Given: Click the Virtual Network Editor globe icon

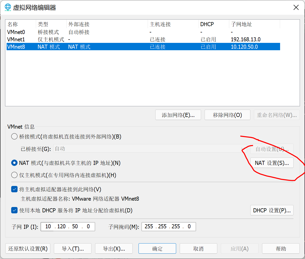Looking at the screenshot, I should click(x=8, y=7).
